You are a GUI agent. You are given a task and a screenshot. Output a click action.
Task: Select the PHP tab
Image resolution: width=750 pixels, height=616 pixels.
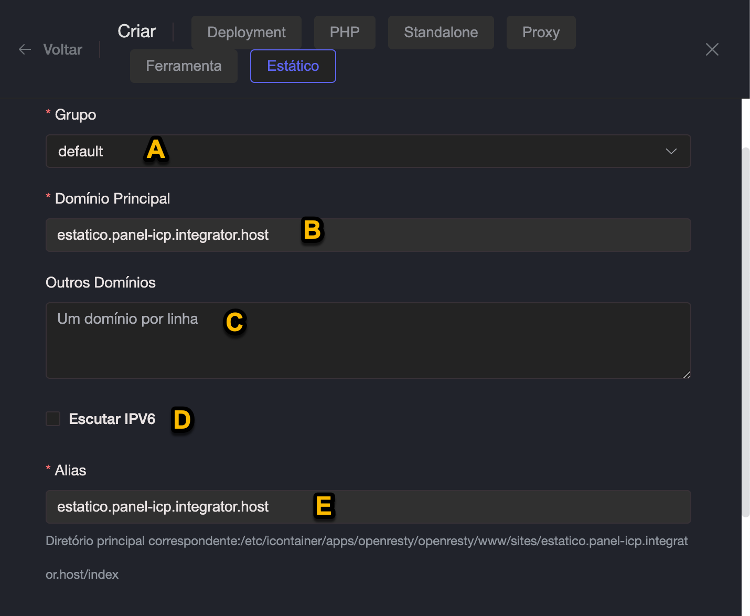[x=344, y=33]
